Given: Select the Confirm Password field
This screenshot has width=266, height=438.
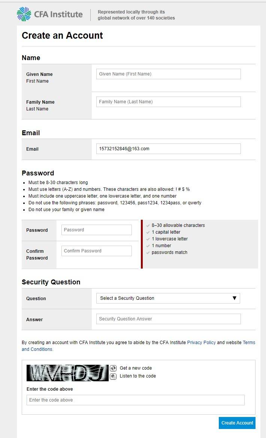Looking at the screenshot, I should pos(97,251).
